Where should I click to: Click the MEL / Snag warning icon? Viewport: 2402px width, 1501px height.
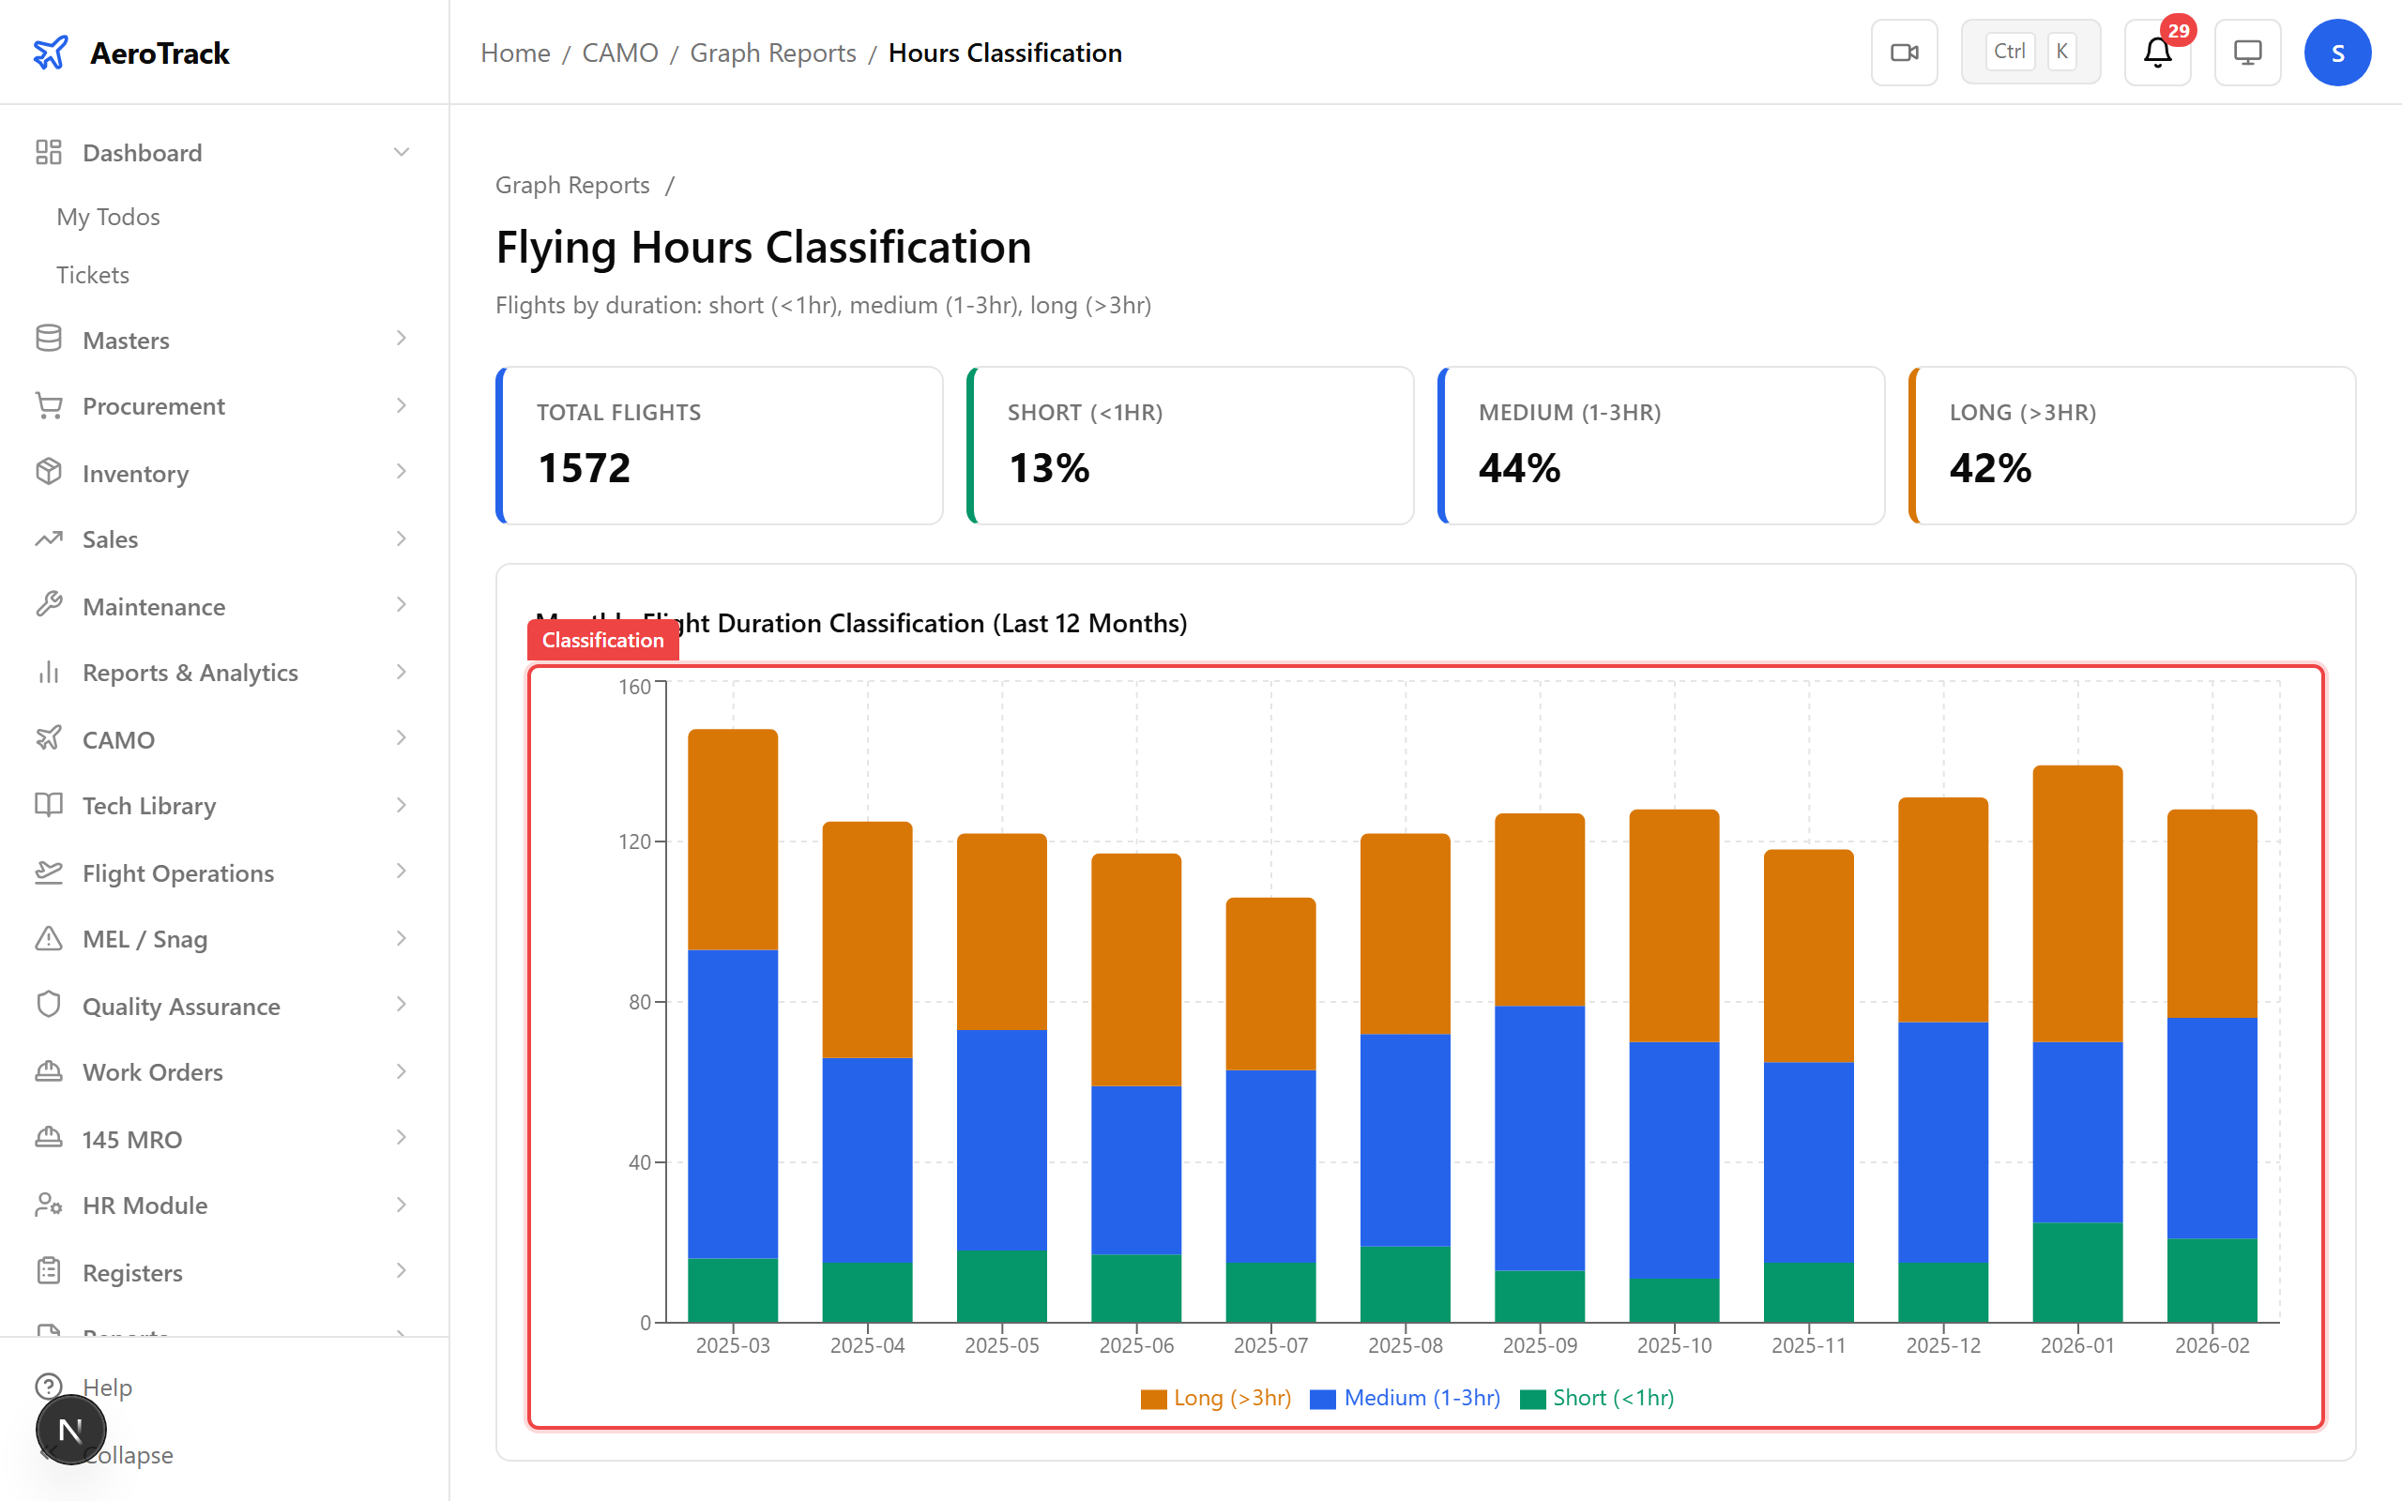(49, 938)
